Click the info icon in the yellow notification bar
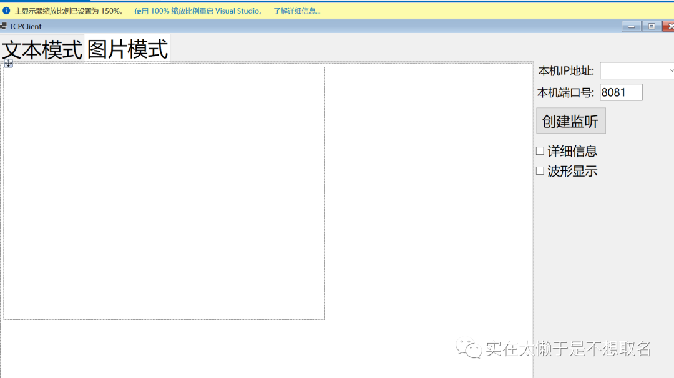 coord(6,11)
